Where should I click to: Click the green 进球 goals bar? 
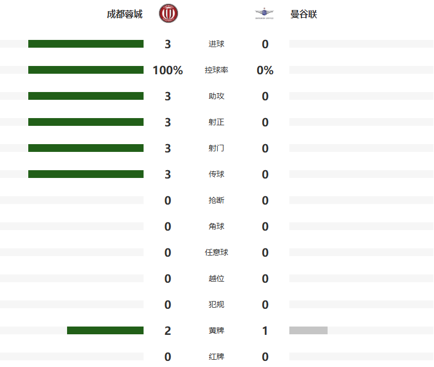point(86,44)
